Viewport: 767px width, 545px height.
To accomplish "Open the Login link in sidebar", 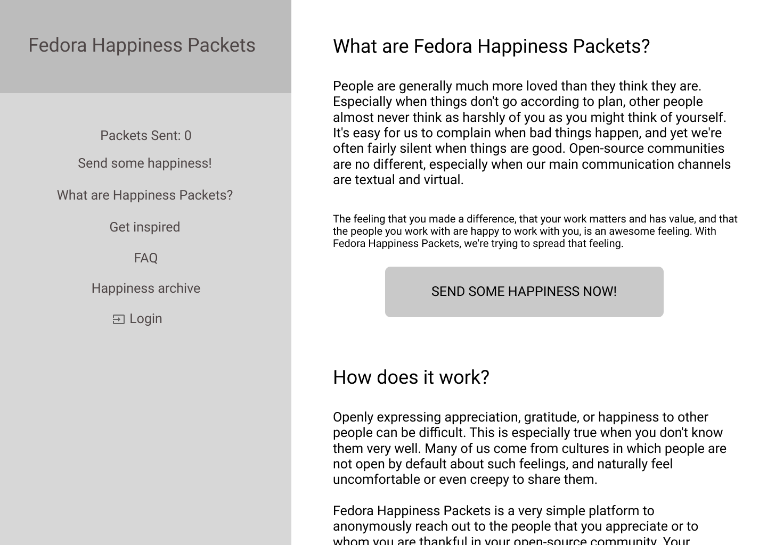I will point(137,319).
